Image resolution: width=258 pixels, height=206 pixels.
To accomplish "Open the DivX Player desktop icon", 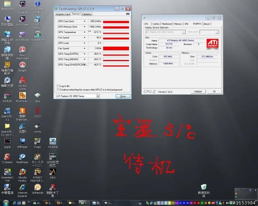I will (x=23, y=21).
